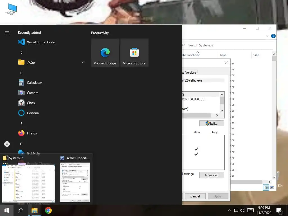Image resolution: width=288 pixels, height=216 pixels.
Task: Start Cortana from the app list
Action: coord(28,113)
